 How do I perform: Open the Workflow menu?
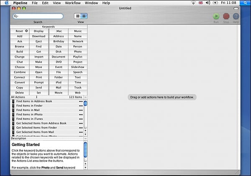(73, 3)
